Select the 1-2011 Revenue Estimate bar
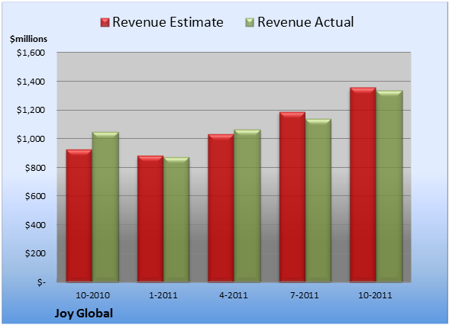The image size is (449, 325). coord(150,219)
